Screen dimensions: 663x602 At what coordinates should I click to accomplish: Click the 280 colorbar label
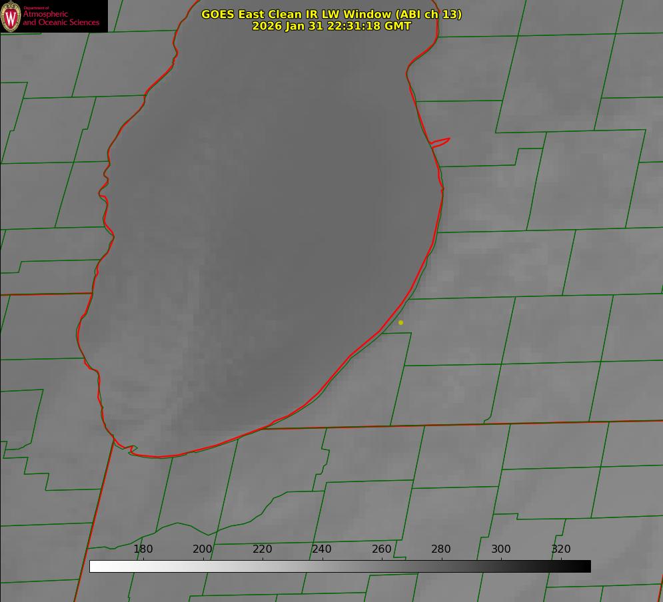click(441, 549)
